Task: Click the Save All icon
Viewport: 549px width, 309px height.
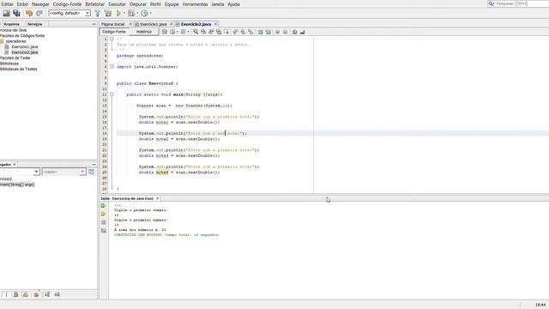Action: point(16,14)
